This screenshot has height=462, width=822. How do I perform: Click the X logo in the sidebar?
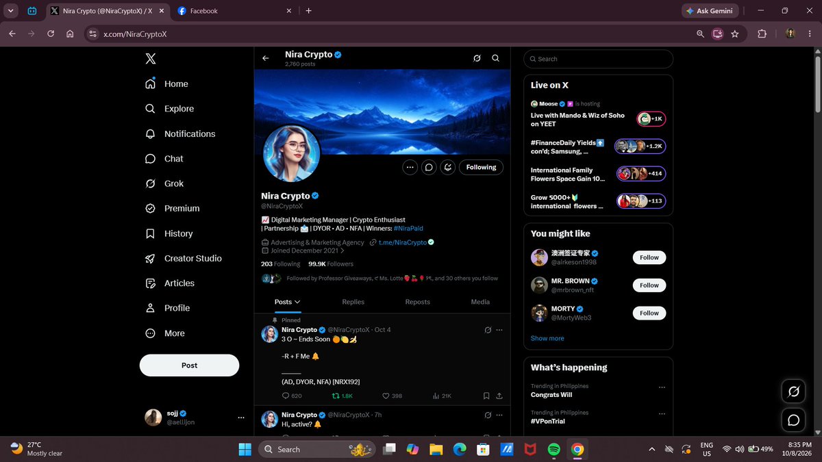(151, 59)
